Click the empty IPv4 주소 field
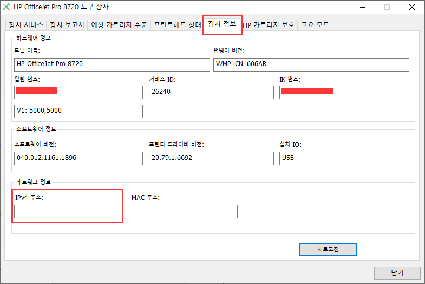The image size is (425, 284). (65, 211)
